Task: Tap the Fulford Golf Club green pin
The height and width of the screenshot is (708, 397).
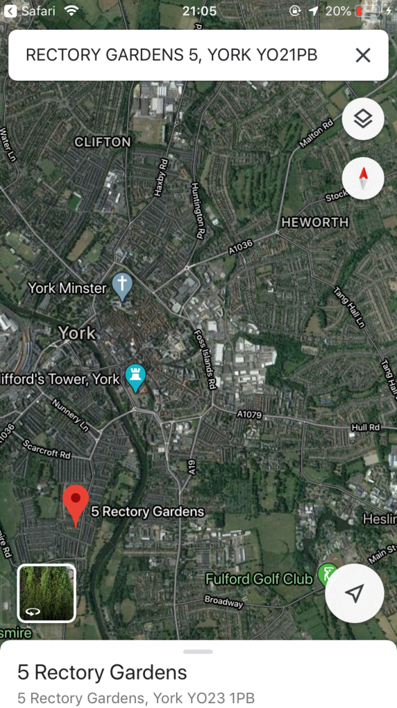Action: pyautogui.click(x=327, y=575)
